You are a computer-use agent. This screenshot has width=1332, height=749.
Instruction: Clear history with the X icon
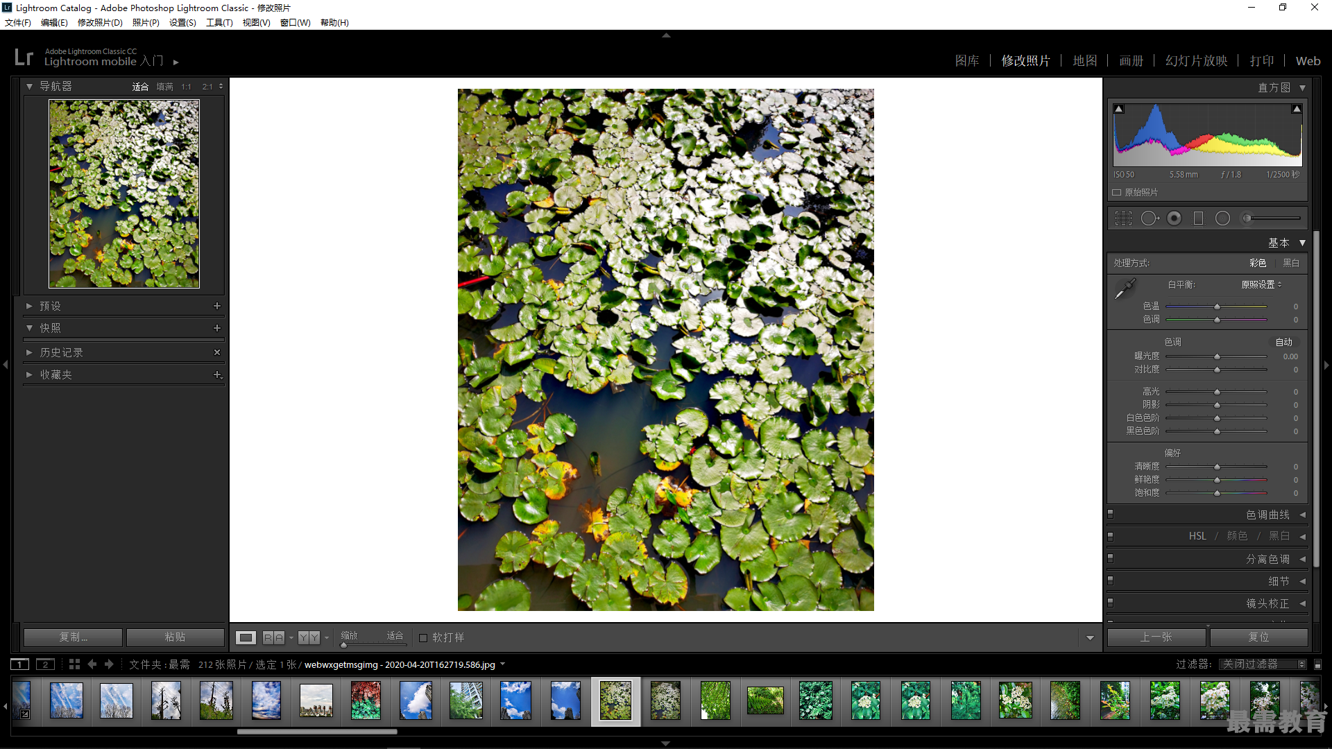pos(217,352)
